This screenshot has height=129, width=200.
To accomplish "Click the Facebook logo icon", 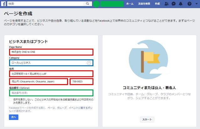I will pyautogui.click(x=3, y=4).
